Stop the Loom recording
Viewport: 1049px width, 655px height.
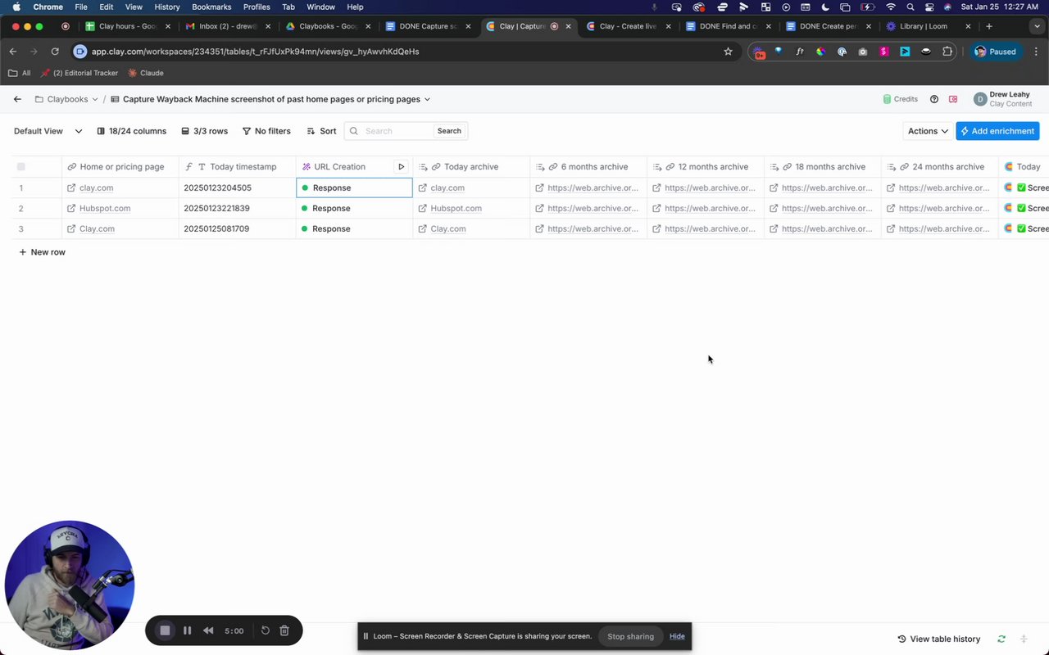[165, 630]
